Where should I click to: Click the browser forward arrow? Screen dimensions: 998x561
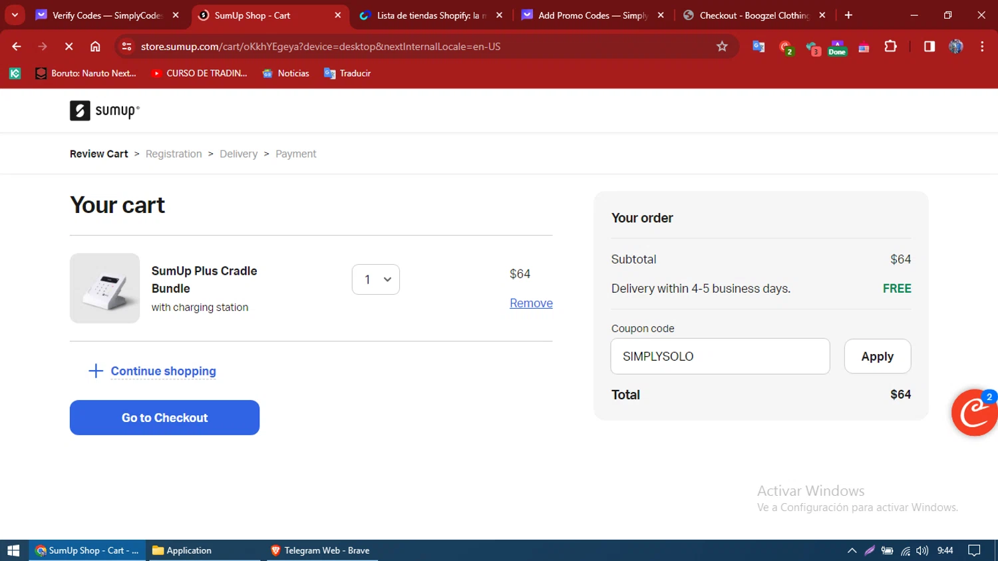pyautogui.click(x=43, y=47)
